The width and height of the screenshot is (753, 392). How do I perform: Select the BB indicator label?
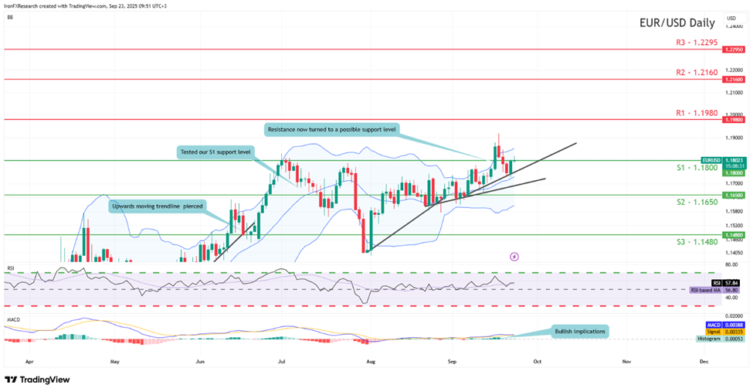click(x=10, y=17)
